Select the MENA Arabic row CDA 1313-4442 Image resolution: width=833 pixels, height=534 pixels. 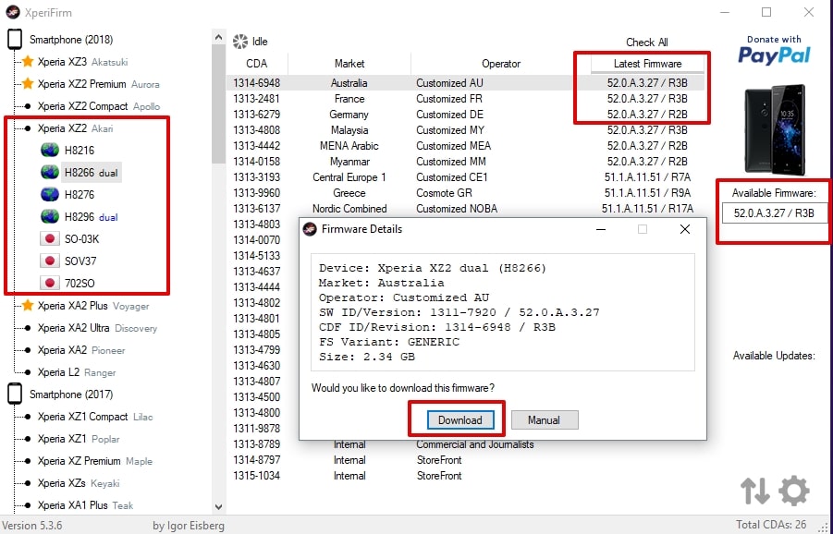pyautogui.click(x=465, y=145)
